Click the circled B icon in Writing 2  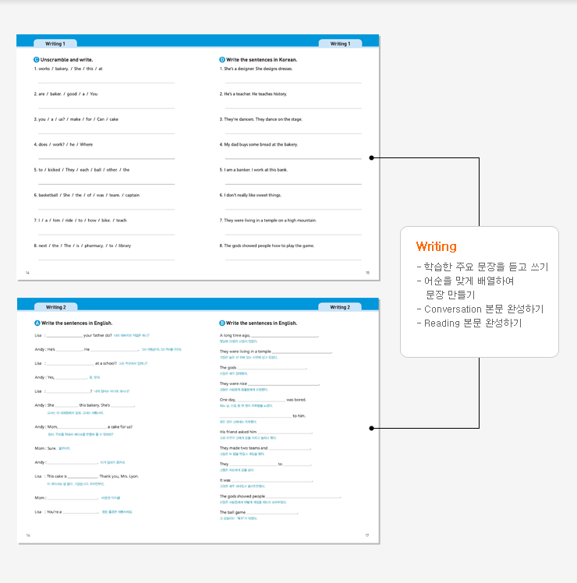[222, 323]
